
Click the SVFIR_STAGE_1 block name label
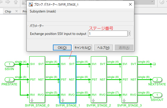(x=68, y=105)
